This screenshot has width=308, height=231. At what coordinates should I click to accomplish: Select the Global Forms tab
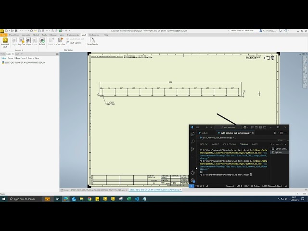(x=20, y=58)
